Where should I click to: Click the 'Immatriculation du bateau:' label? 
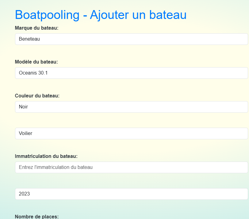pos(46,156)
